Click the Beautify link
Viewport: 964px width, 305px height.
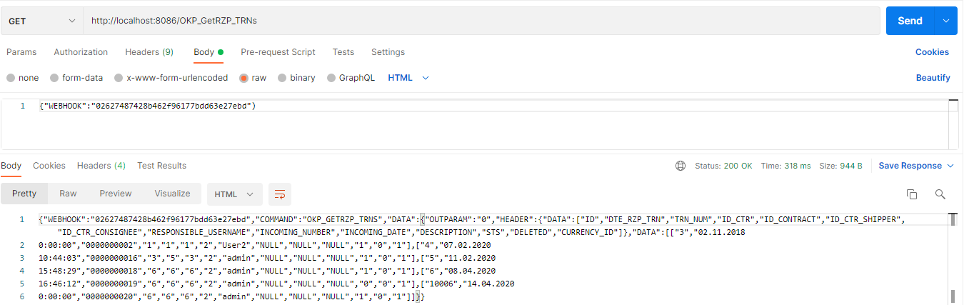[933, 78]
